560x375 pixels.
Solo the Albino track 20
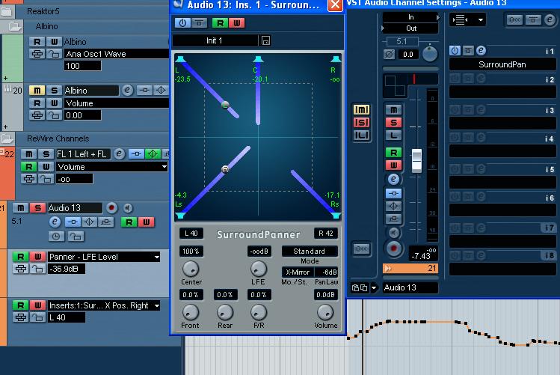click(54, 91)
